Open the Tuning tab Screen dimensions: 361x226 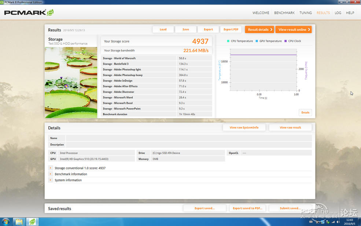pos(306,13)
